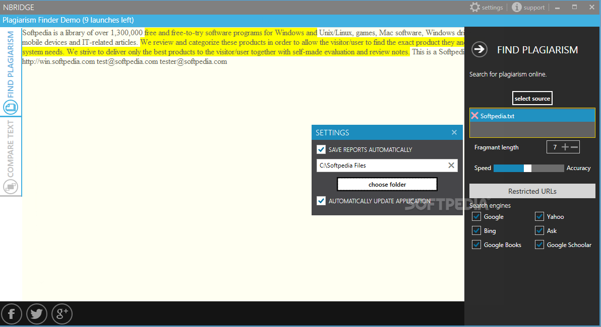Viewport: 601px width, 327px height.
Task: Open the Google Plus share icon
Action: pos(62,314)
